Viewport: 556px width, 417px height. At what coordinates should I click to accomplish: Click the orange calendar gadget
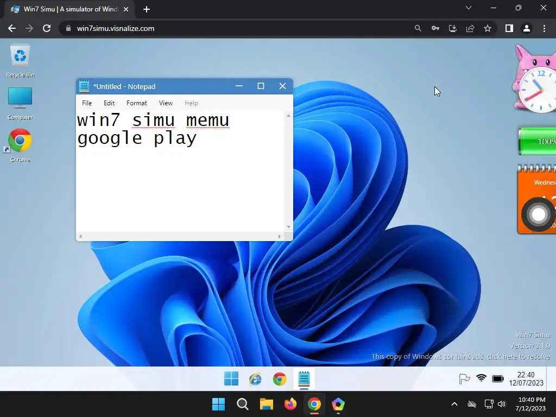pos(536,199)
